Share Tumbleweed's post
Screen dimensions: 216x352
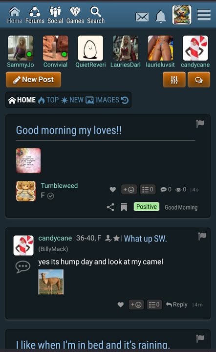pos(110,207)
